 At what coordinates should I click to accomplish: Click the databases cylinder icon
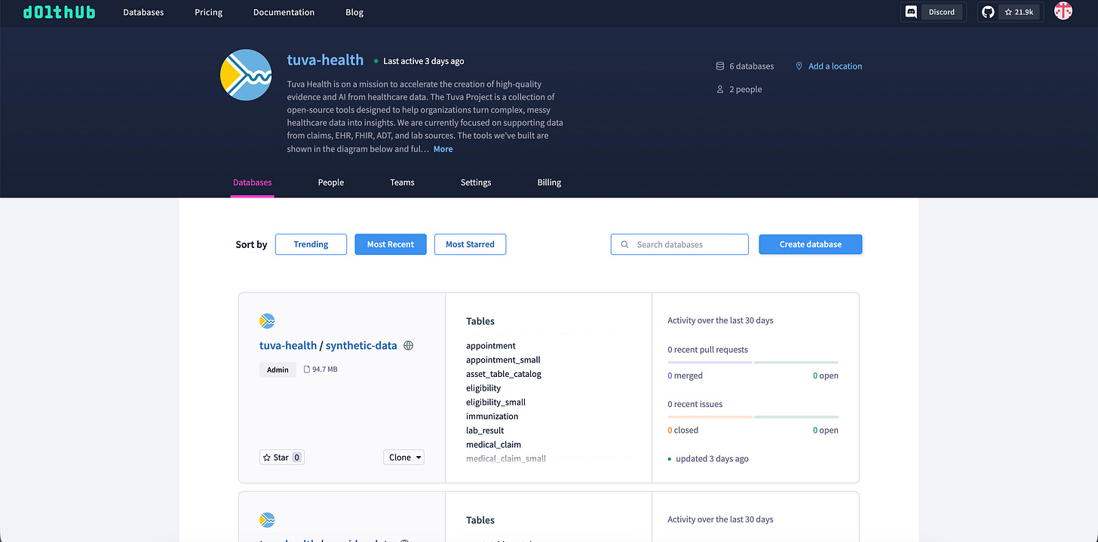coord(720,66)
